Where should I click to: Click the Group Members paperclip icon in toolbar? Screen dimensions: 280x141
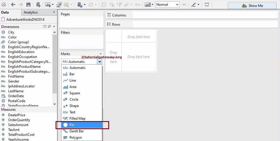pyautogui.click(x=127, y=5)
